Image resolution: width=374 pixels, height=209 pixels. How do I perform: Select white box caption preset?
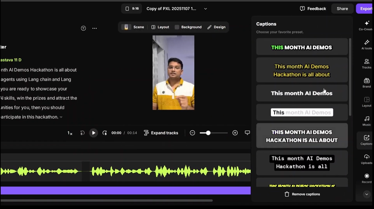(x=302, y=112)
